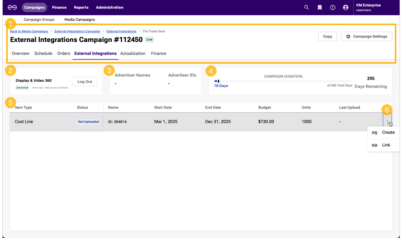Open the user account profile icon
Image resolution: width=401 pixels, height=238 pixels.
click(346, 7)
